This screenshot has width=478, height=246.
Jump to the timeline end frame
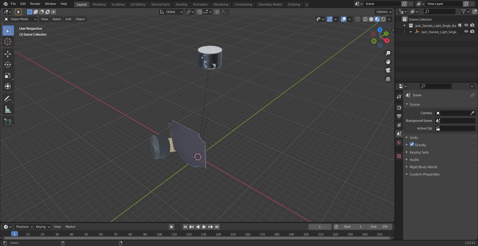coord(217,227)
